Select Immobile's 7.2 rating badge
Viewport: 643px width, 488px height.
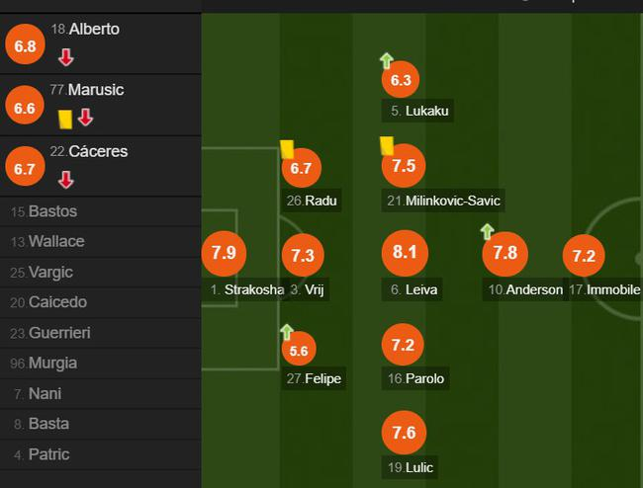584,257
